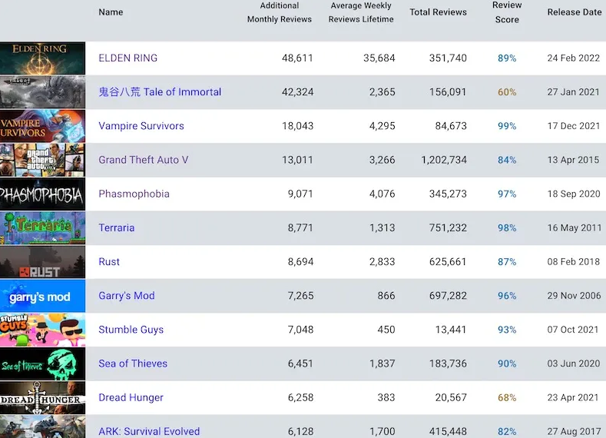606x438 pixels.
Task: Open the Vampire Survivors thumbnail image
Action: click(42, 126)
